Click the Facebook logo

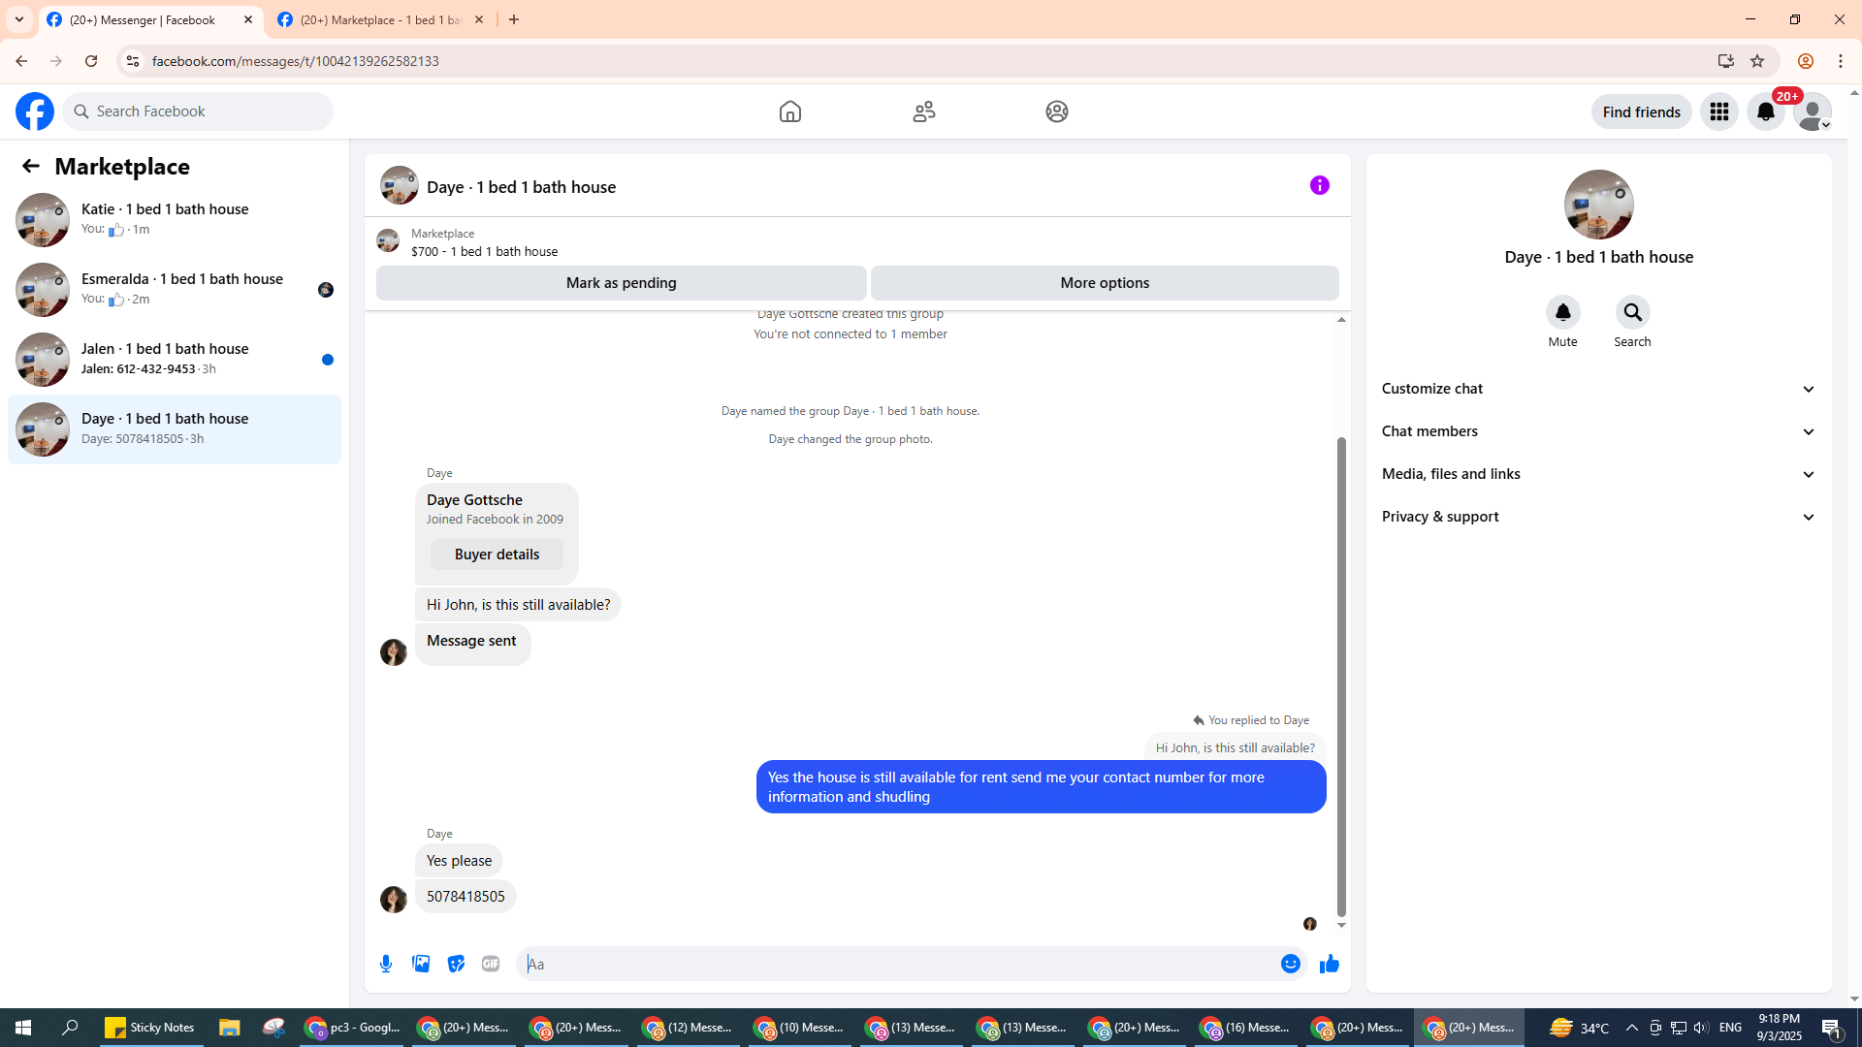(x=35, y=111)
